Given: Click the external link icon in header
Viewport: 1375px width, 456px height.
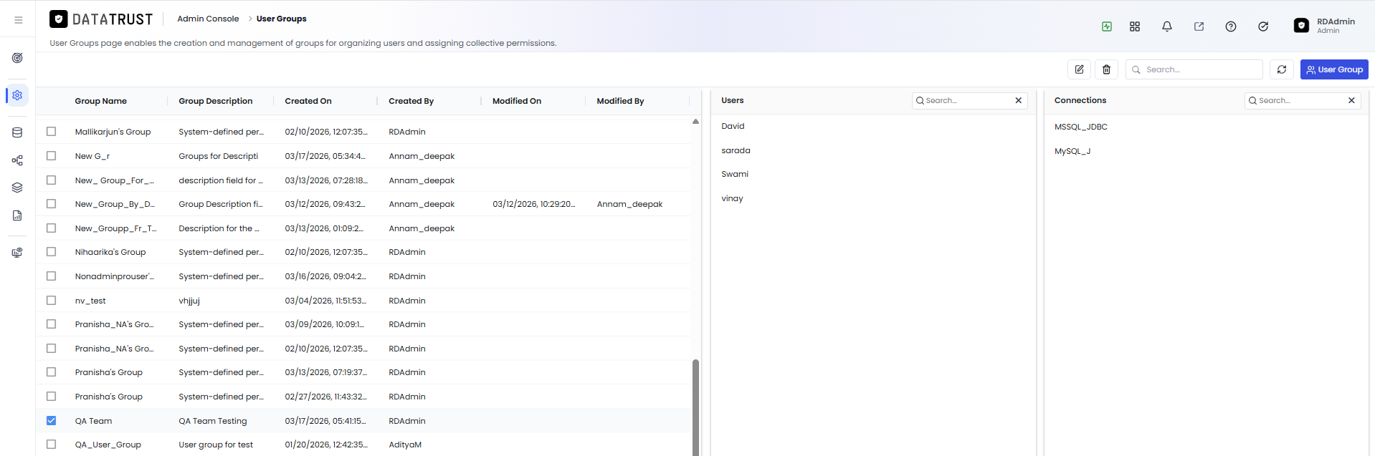Looking at the screenshot, I should pyautogui.click(x=1199, y=26).
